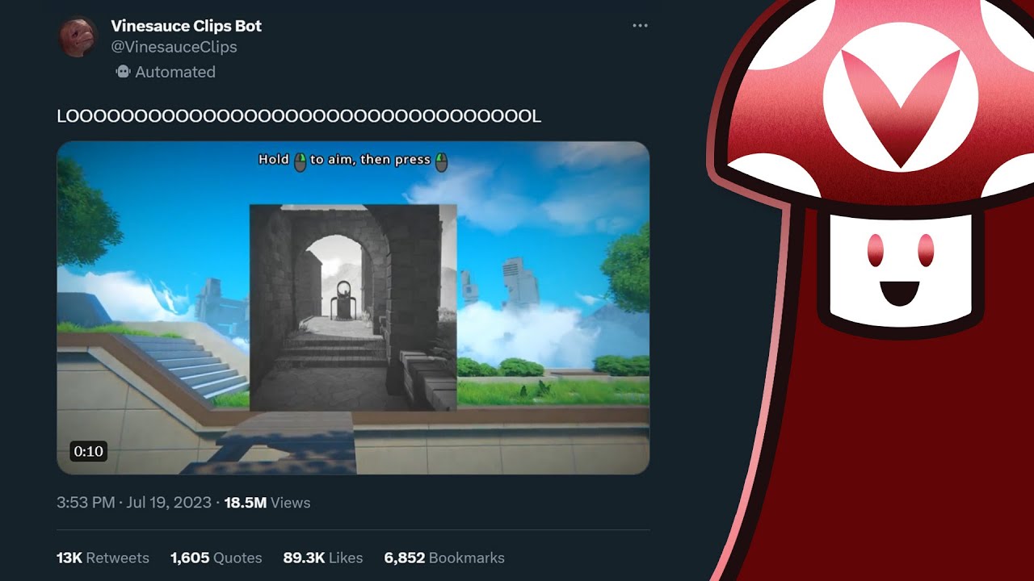Play the embedded game clip video
This screenshot has width=1034, height=581.
[353, 307]
